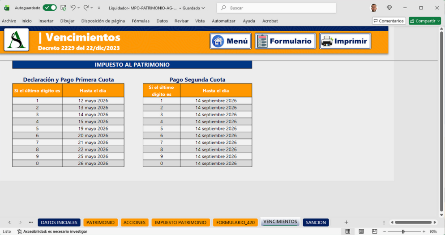Image resolution: width=445 pixels, height=235 pixels.
Task: Click the accessibility checker status icon
Action: click(x=20, y=231)
